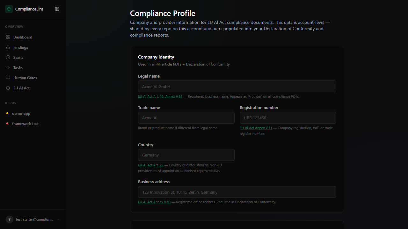408x229 pixels.
Task: Expand the account menu chevron
Action: pyautogui.click(x=58, y=219)
